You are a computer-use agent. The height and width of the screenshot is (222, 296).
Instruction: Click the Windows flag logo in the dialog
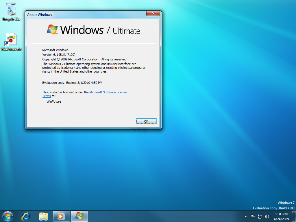(52, 29)
